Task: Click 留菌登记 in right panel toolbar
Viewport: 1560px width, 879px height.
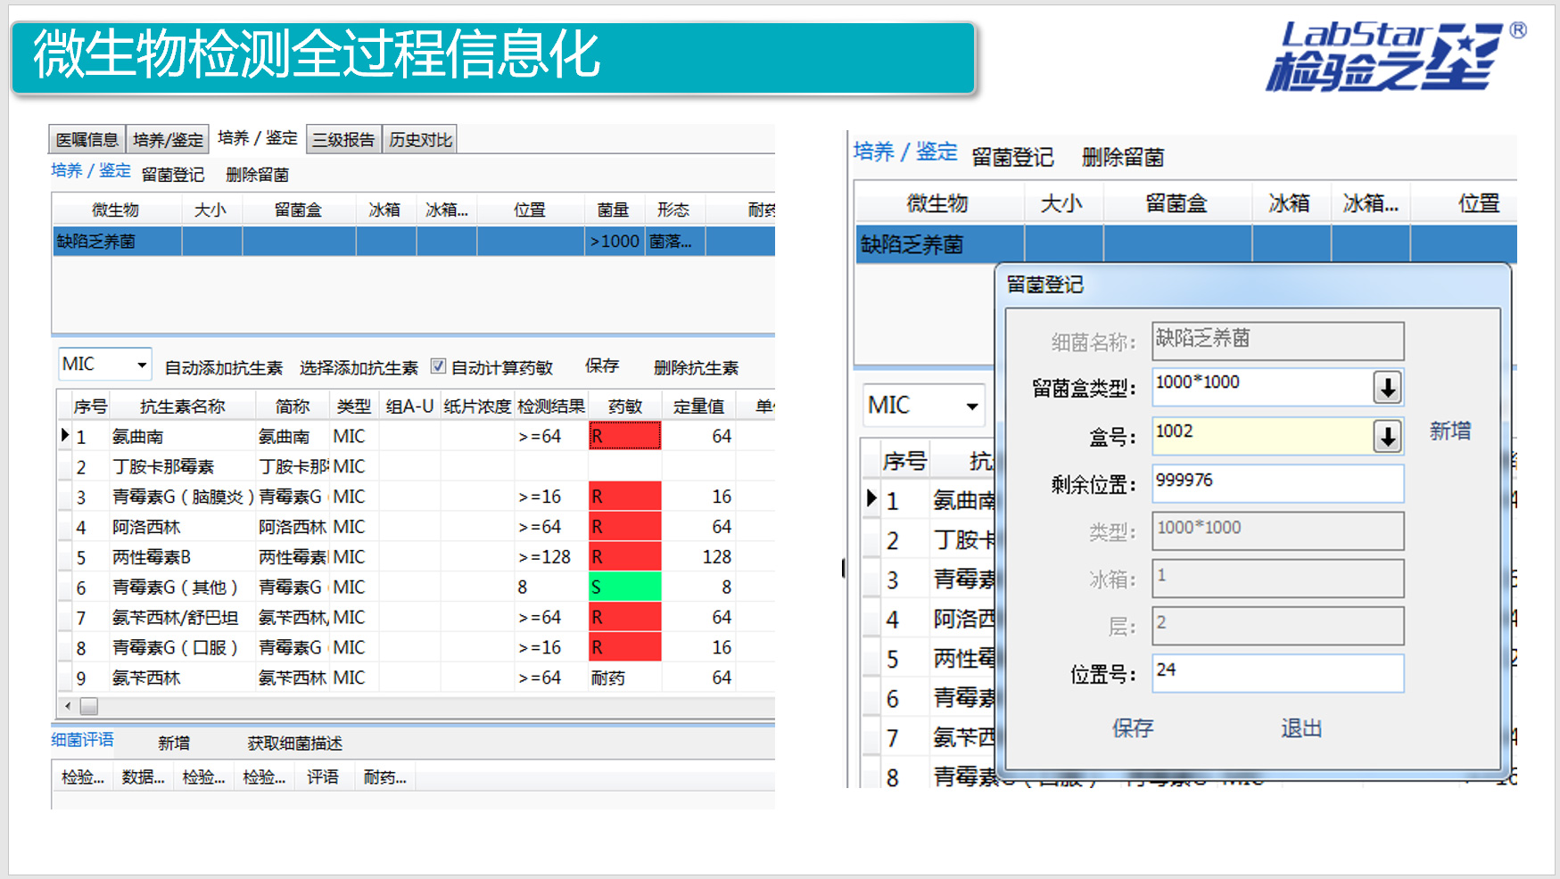Action: point(1012,158)
